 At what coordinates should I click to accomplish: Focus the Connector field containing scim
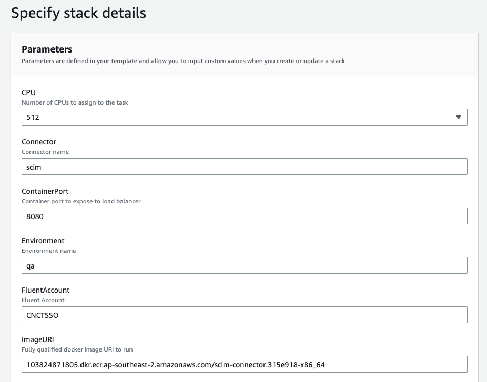(x=244, y=167)
